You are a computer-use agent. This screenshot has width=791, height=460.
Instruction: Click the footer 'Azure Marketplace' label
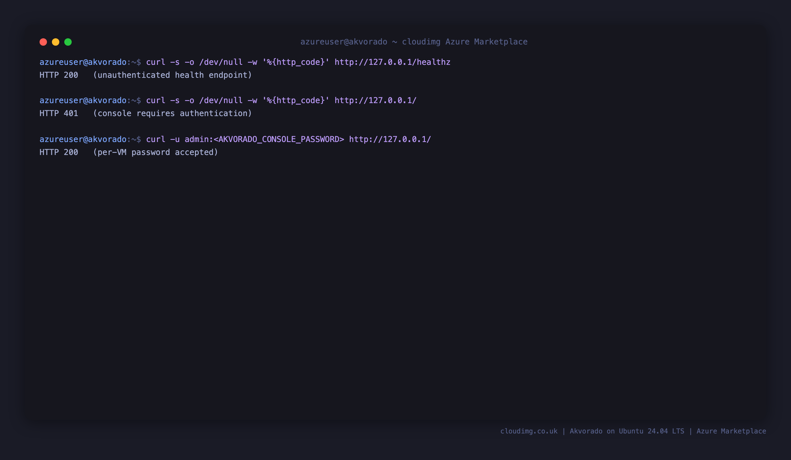click(731, 431)
